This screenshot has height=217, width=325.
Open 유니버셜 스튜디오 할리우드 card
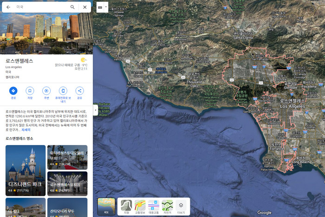tap(67, 157)
